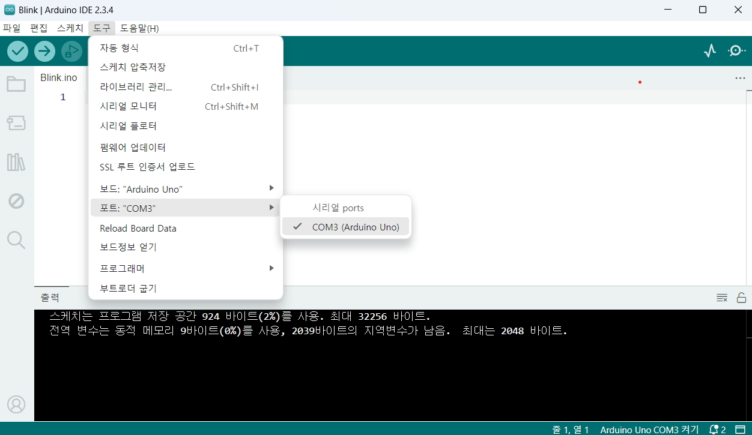Select COM3 (Arduino Uno) checked port
752x435 pixels.
pos(346,227)
